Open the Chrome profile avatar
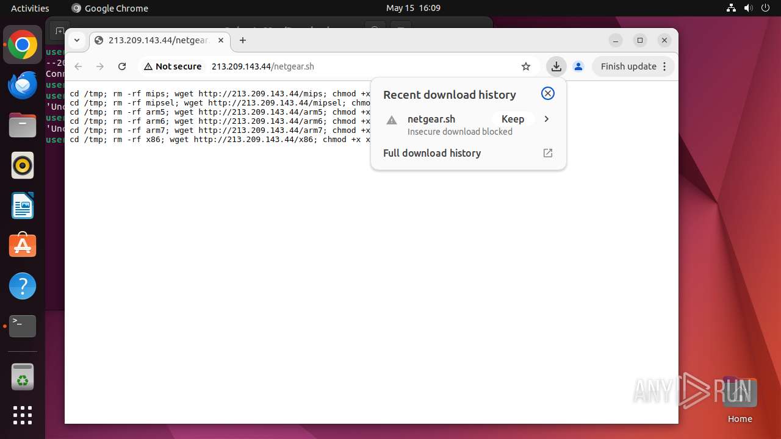Viewport: 781px width, 439px height. tap(578, 66)
